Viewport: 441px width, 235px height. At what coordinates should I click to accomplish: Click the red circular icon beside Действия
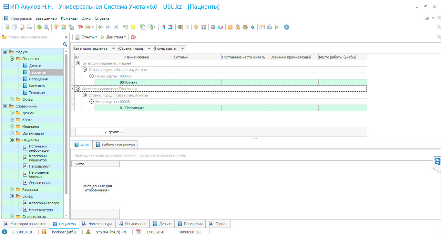[x=133, y=37]
